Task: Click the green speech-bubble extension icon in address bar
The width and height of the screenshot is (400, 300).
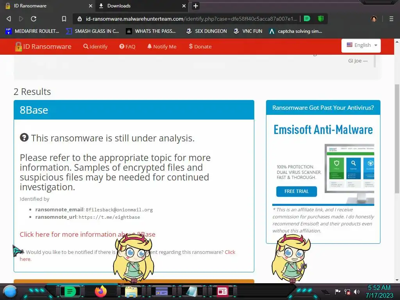Action: click(307, 18)
